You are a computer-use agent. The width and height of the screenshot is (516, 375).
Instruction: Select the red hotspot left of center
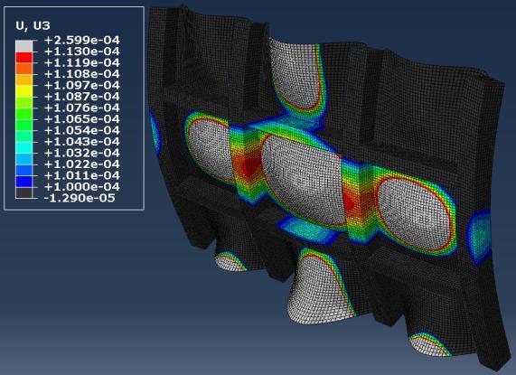249,167
